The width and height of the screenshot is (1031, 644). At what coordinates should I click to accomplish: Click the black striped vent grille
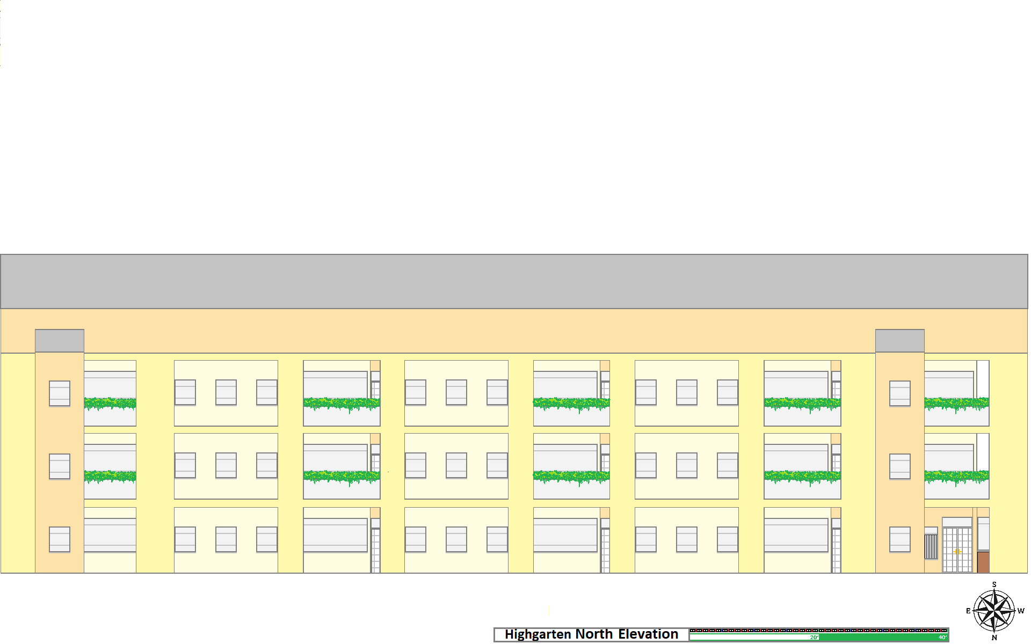coord(931,547)
